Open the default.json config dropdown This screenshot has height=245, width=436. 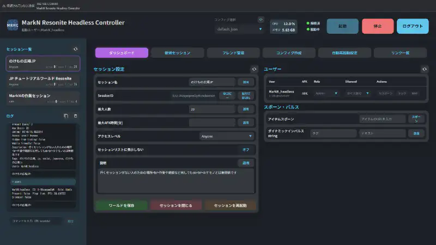(239, 29)
